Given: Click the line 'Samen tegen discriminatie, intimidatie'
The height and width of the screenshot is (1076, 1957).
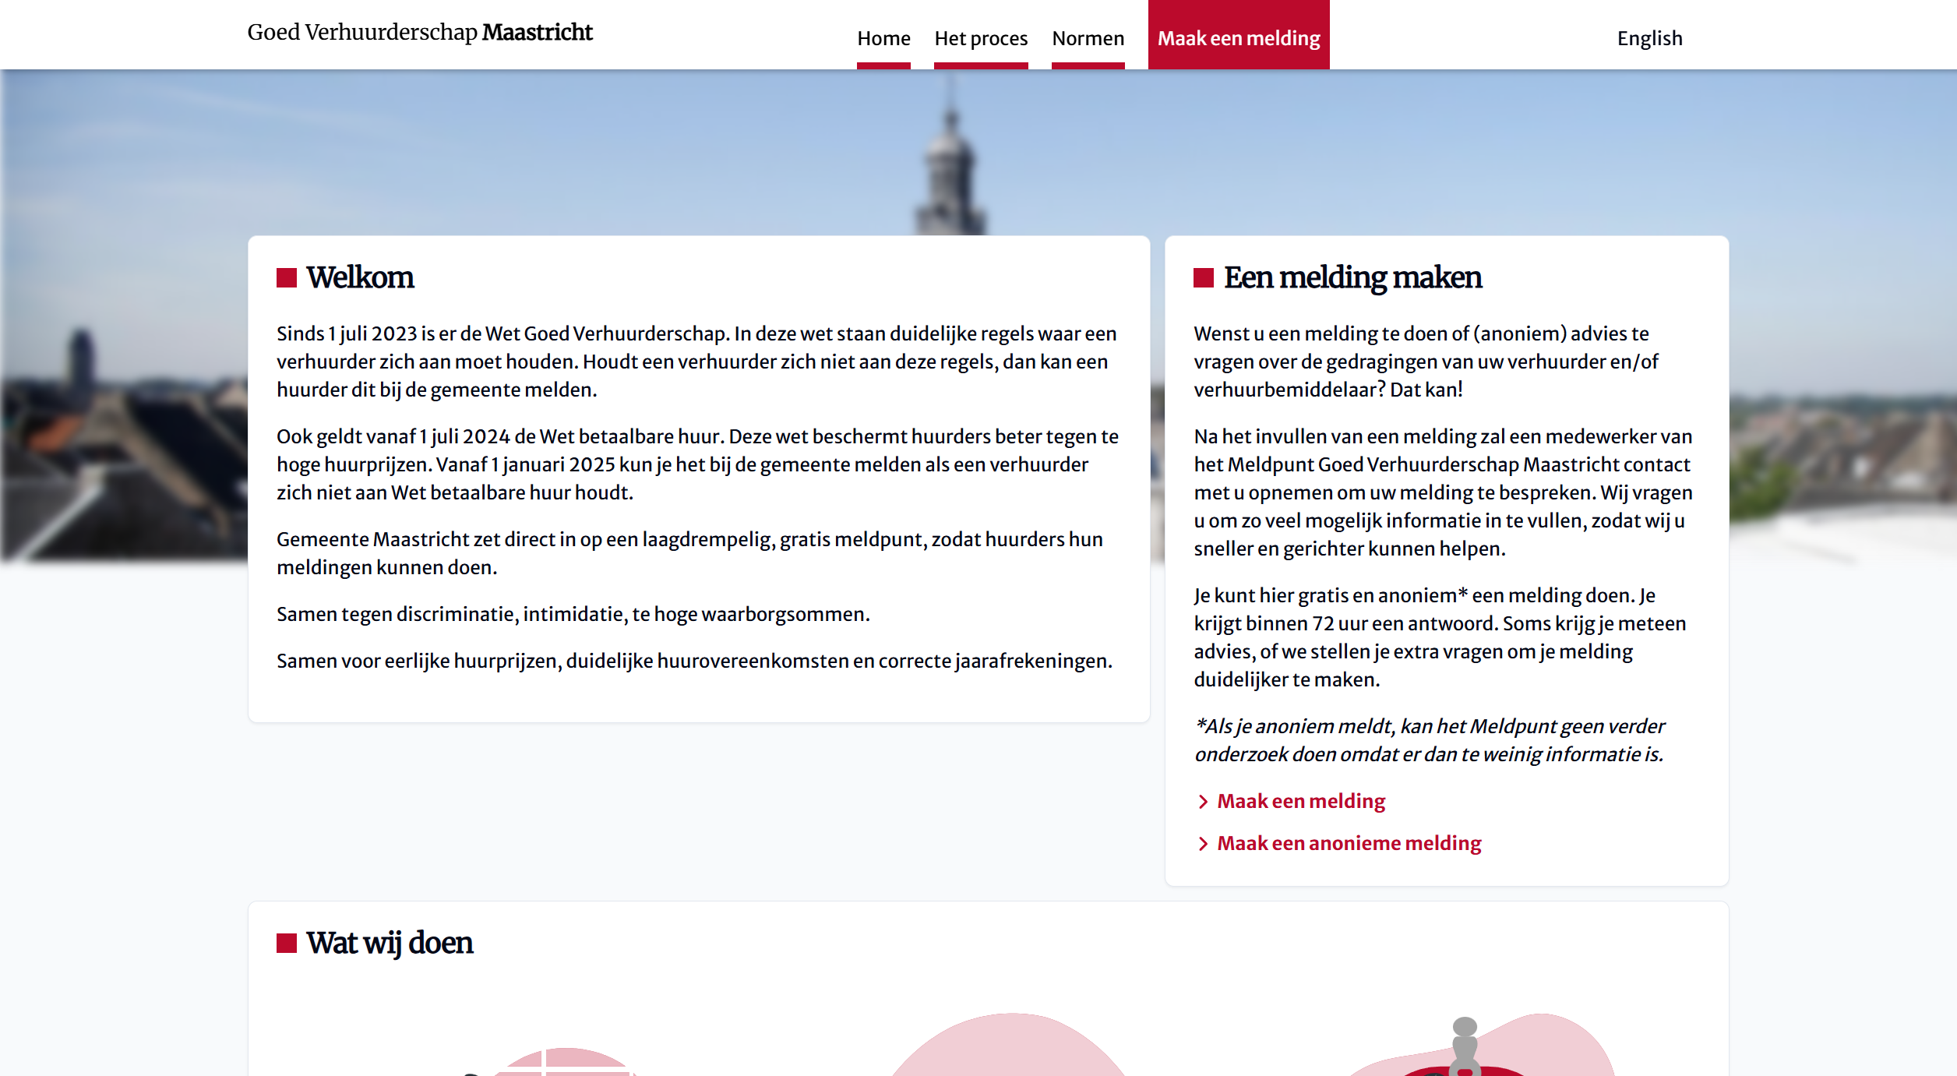Looking at the screenshot, I should pos(573,614).
